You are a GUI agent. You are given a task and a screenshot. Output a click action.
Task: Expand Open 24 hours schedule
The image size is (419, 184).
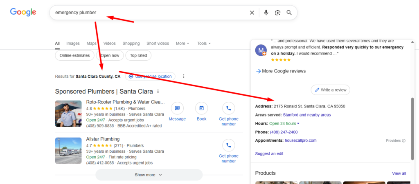tap(284, 123)
